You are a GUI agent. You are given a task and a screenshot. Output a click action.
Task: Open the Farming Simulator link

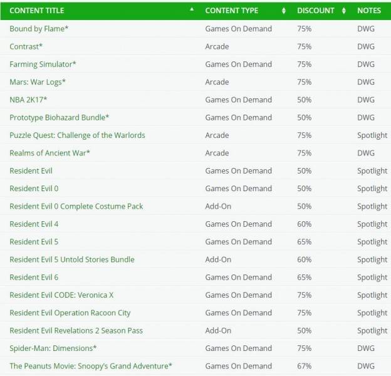click(43, 64)
